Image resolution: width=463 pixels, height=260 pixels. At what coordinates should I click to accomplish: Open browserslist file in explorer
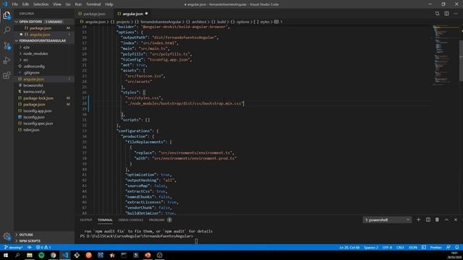[33, 85]
